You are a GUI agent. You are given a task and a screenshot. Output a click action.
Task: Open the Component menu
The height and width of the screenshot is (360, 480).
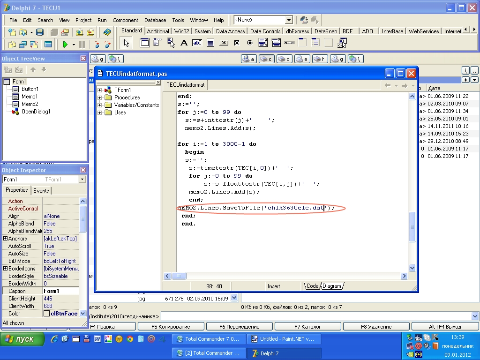[x=125, y=20]
